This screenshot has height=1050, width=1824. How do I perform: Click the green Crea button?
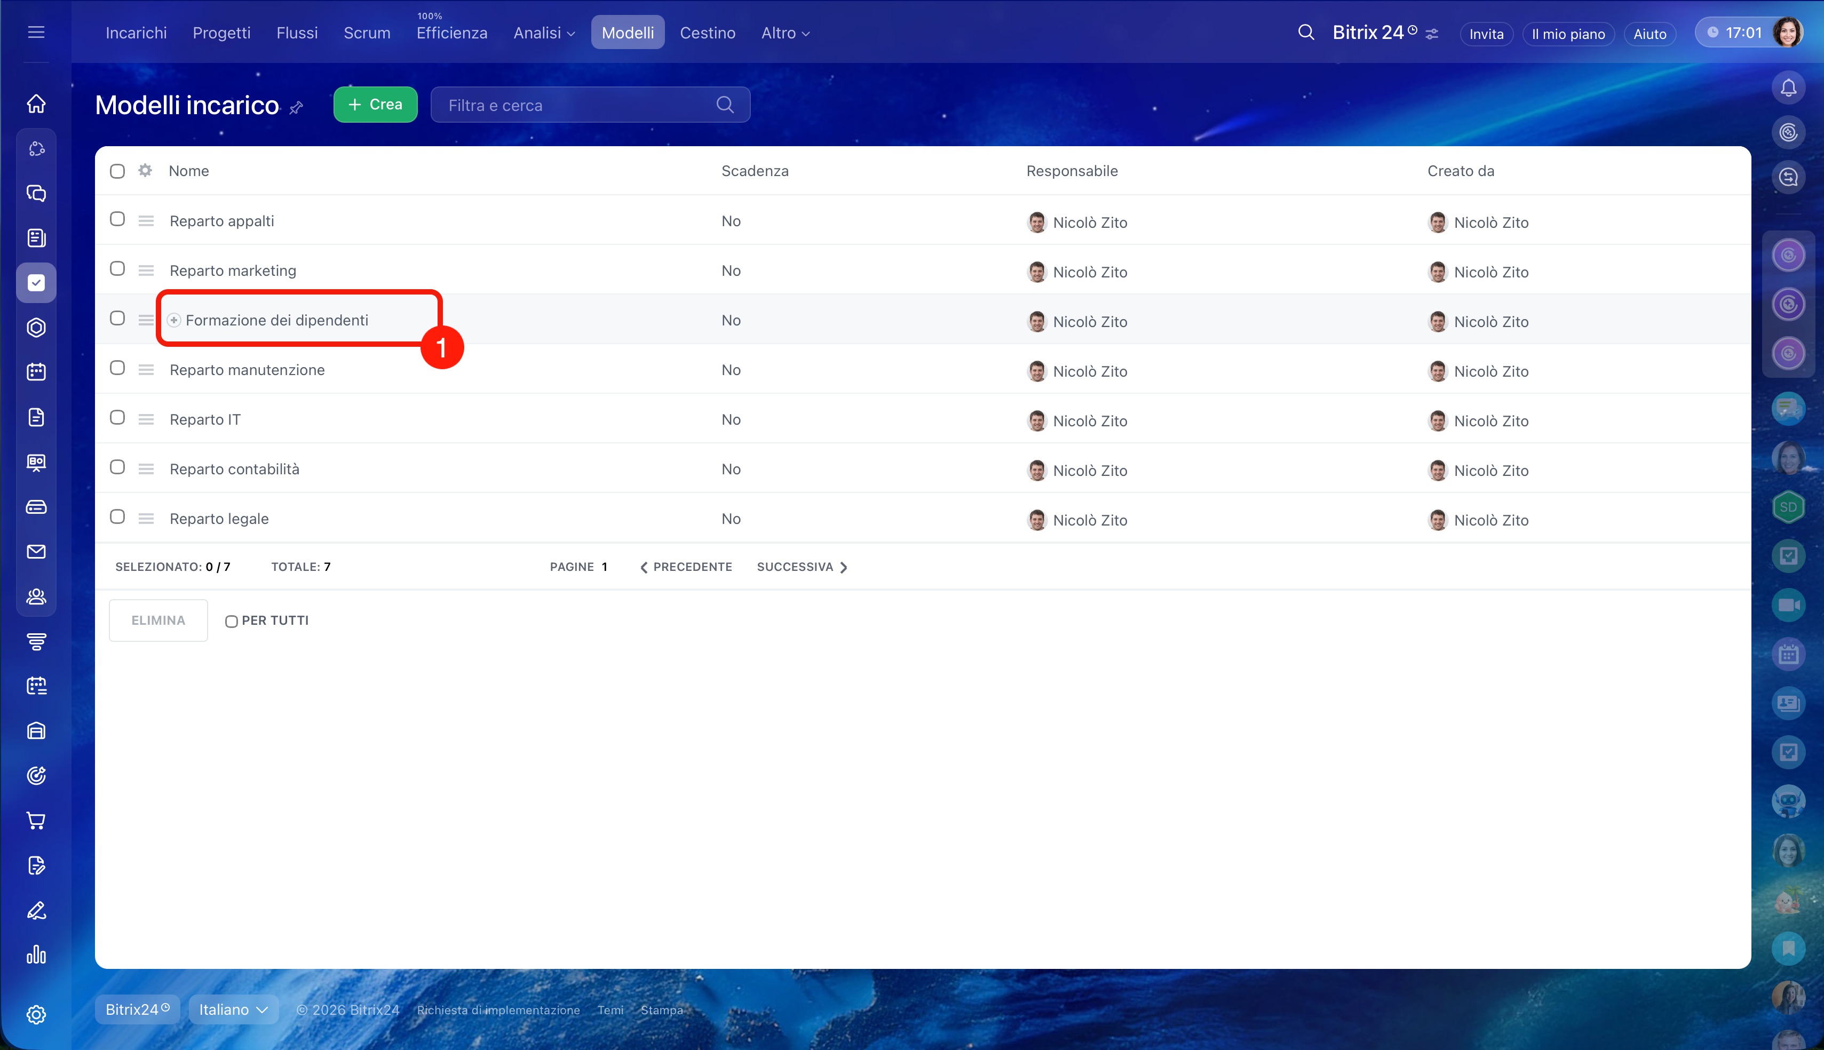pyautogui.click(x=375, y=105)
